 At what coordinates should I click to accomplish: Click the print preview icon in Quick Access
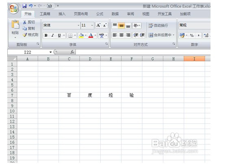click(x=50, y=6)
